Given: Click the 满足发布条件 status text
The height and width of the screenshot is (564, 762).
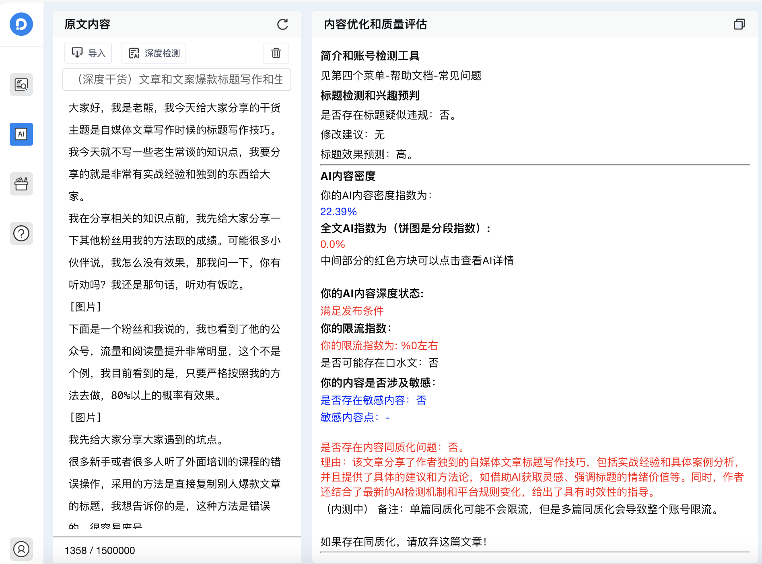Looking at the screenshot, I should point(352,311).
